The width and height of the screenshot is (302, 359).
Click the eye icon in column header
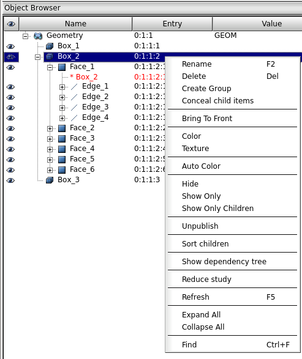11,24
